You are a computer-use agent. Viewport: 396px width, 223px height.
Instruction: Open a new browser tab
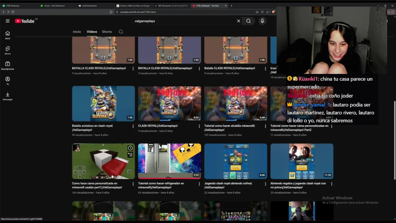point(231,6)
